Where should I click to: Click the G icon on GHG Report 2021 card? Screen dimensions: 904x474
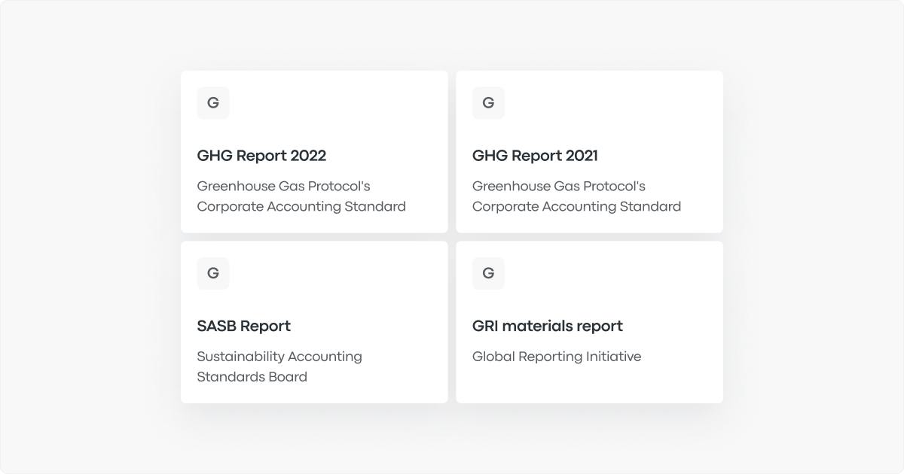coord(488,103)
